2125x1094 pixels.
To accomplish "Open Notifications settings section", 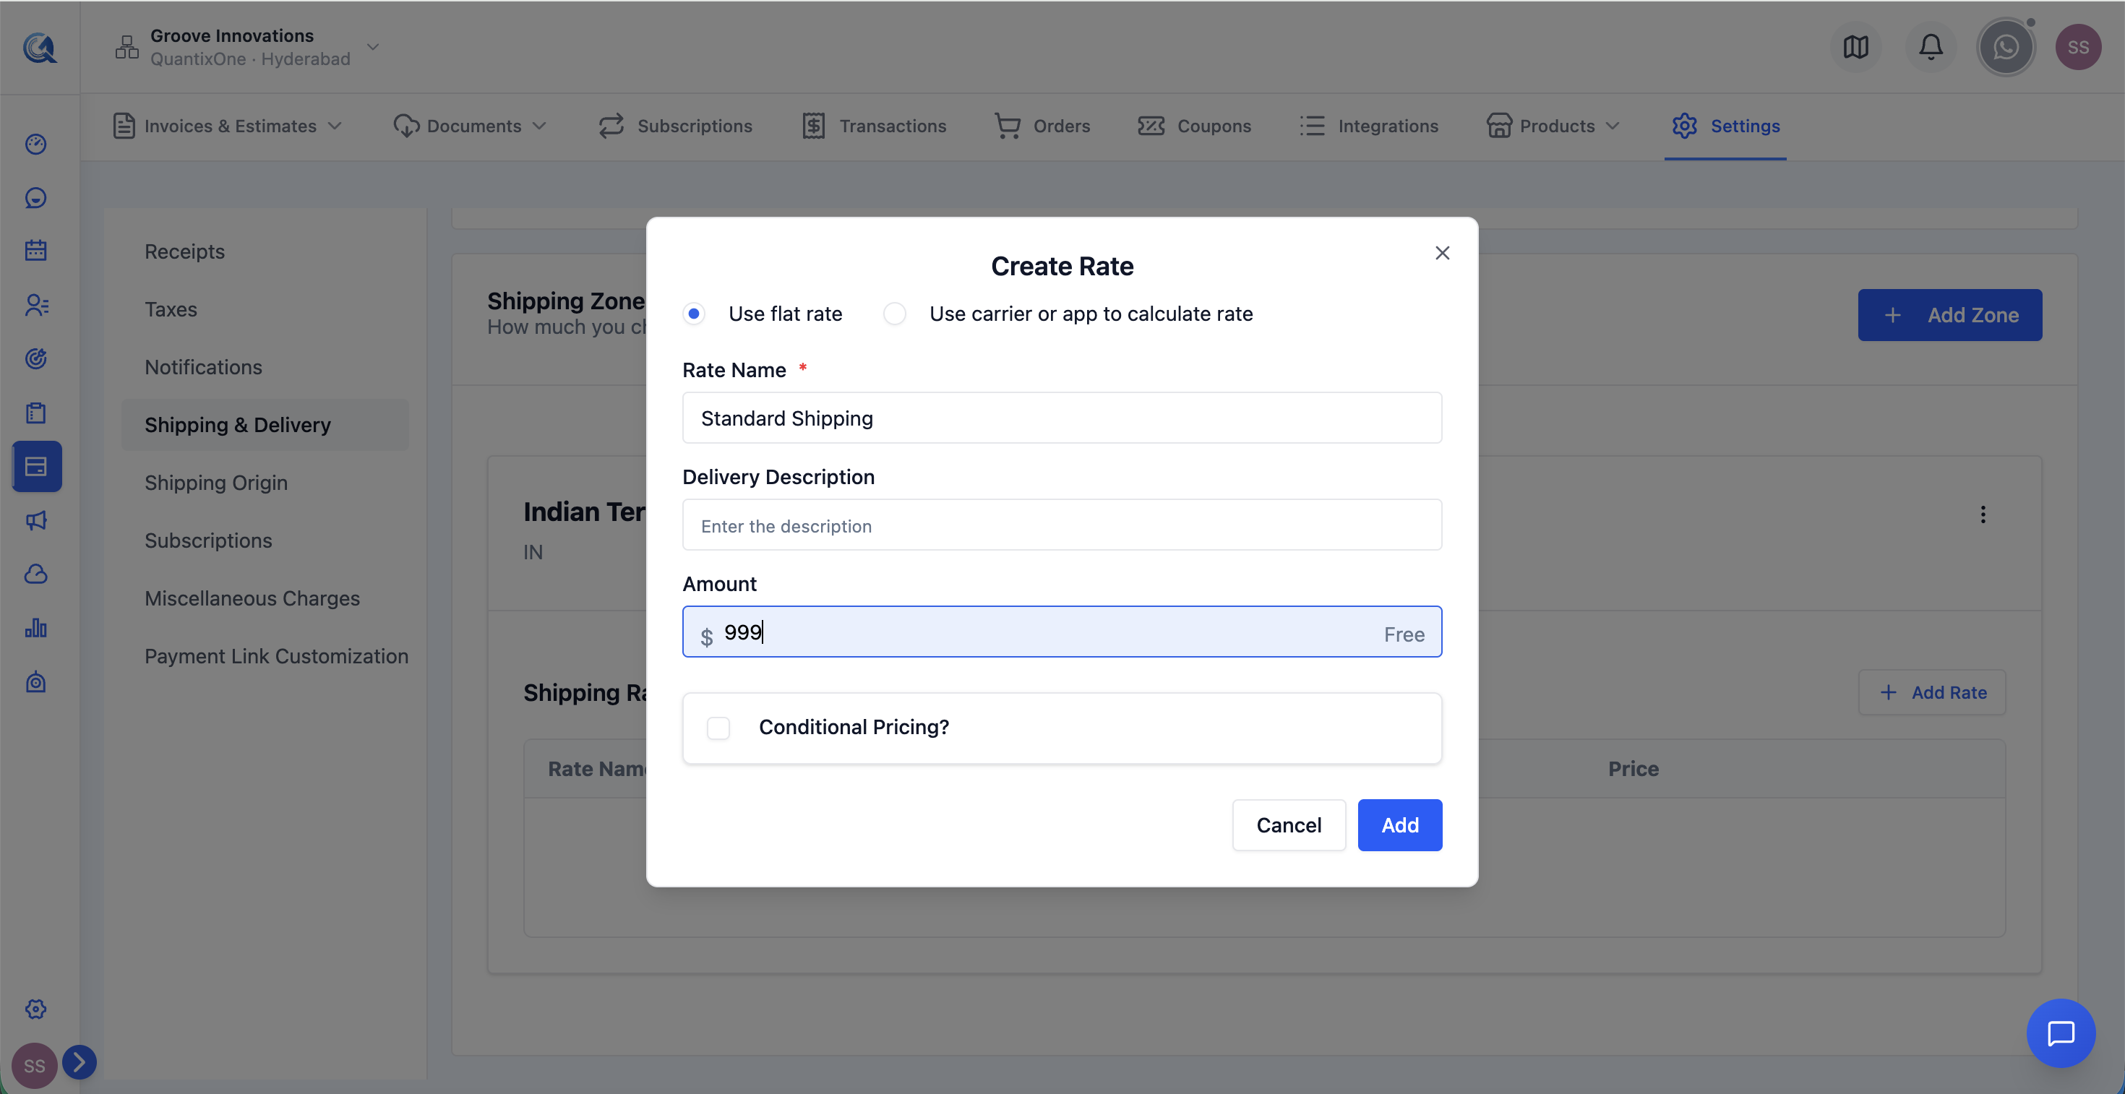I will coord(203,367).
